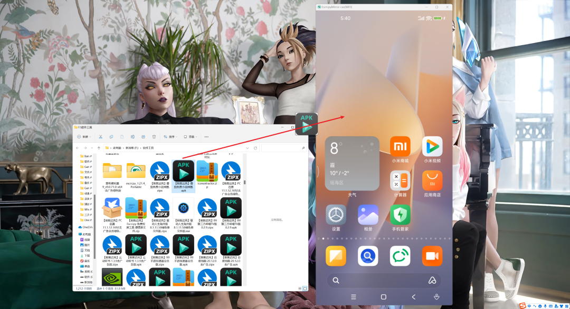Screen dimensions: 570x309
Task: Expand the address bar history chevron
Action: coord(248,148)
